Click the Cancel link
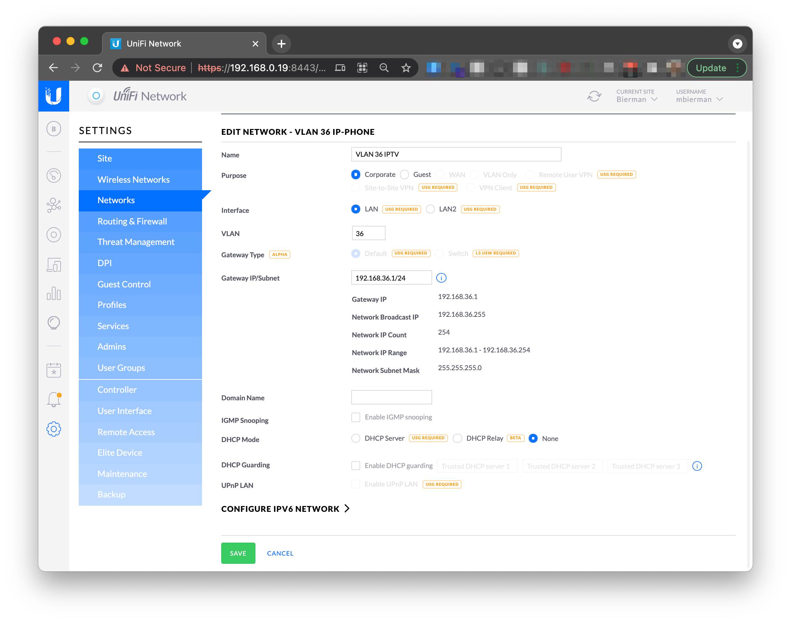 point(280,553)
